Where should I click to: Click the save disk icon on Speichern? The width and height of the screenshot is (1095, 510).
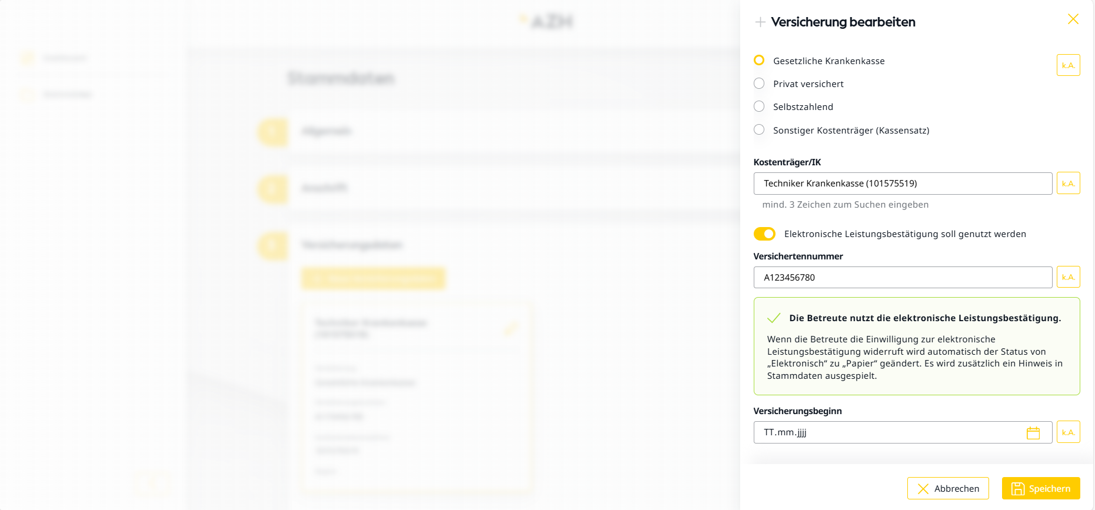[x=1018, y=489]
